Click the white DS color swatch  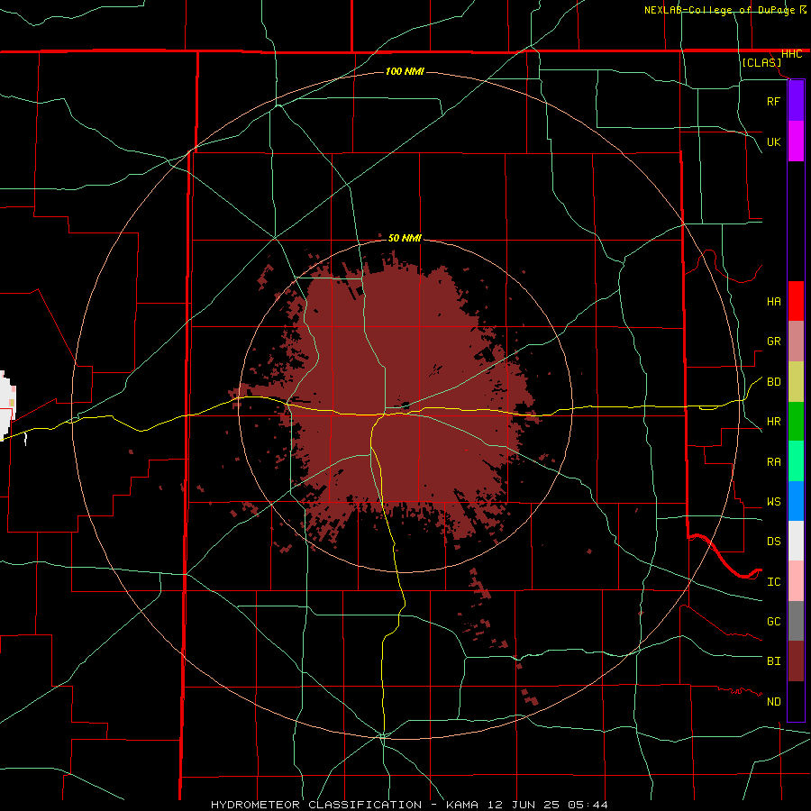pyautogui.click(x=796, y=541)
